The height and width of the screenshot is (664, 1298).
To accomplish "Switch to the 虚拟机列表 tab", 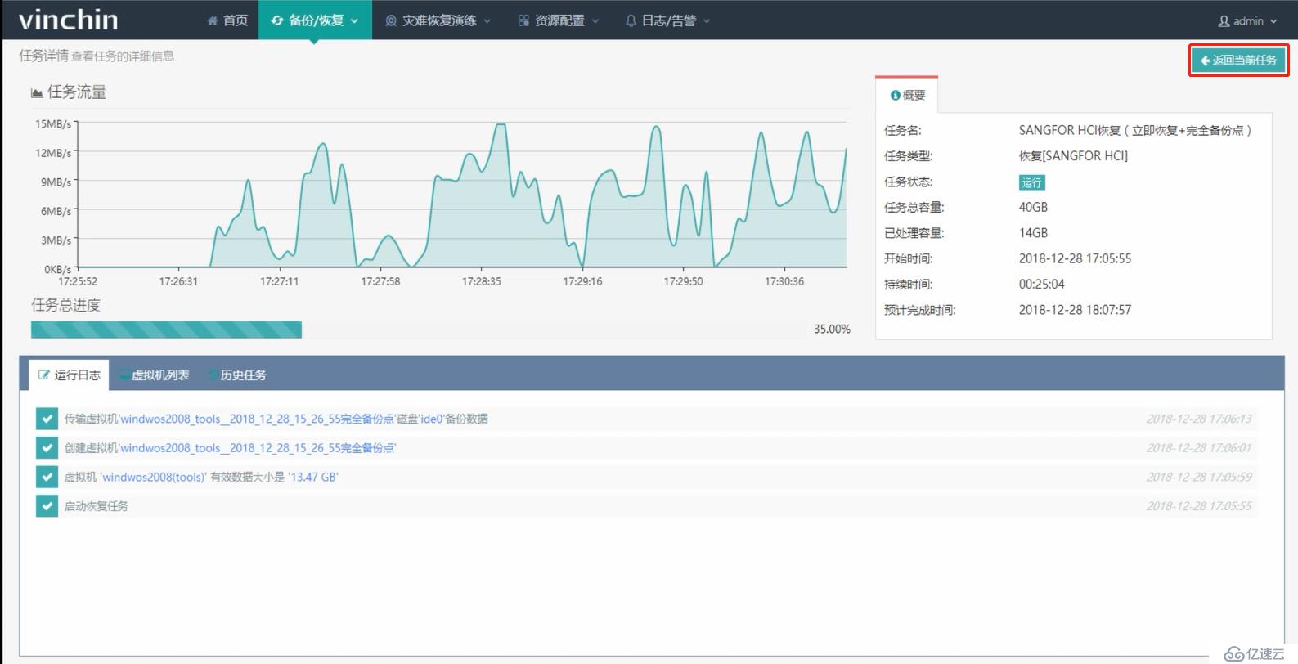I will 154,375.
